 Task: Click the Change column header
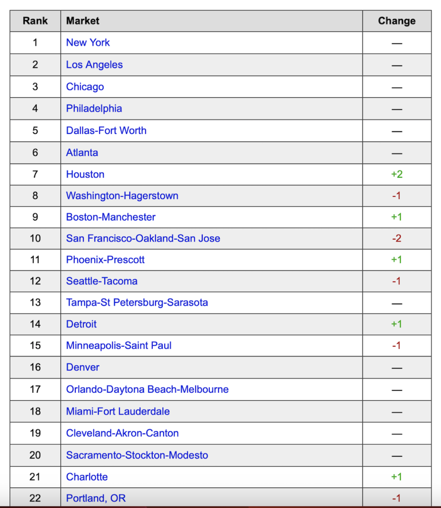[396, 21]
